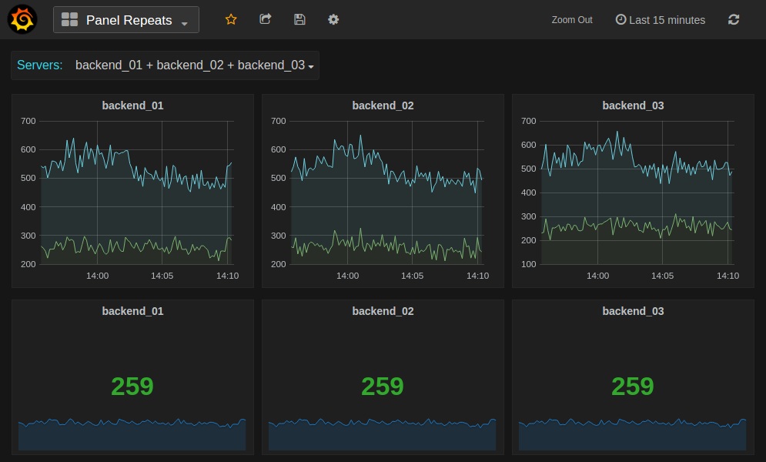
Task: Star this dashboard as favorite
Action: coord(231,19)
